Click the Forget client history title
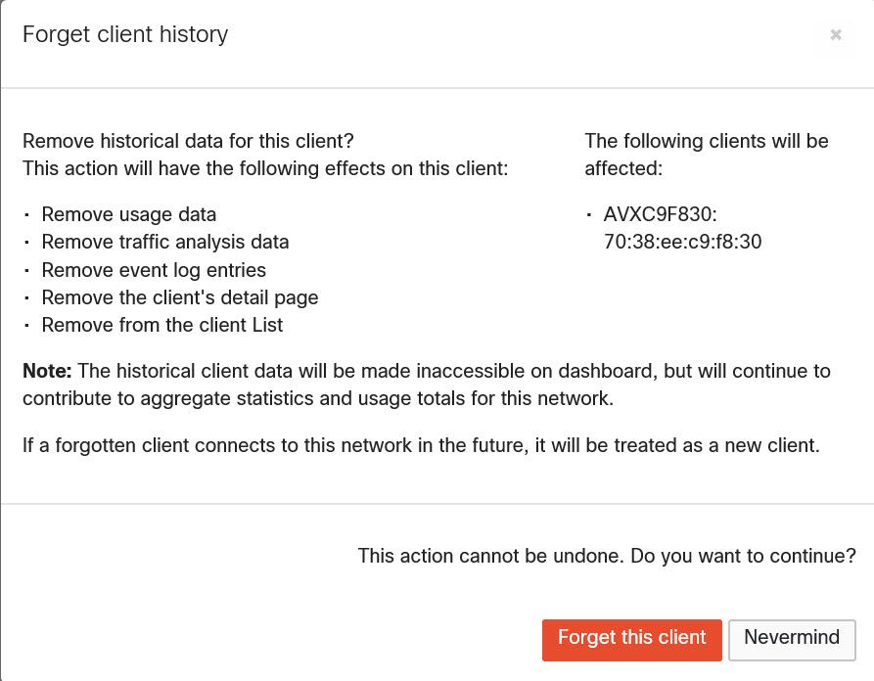This screenshot has width=874, height=681. point(125,34)
